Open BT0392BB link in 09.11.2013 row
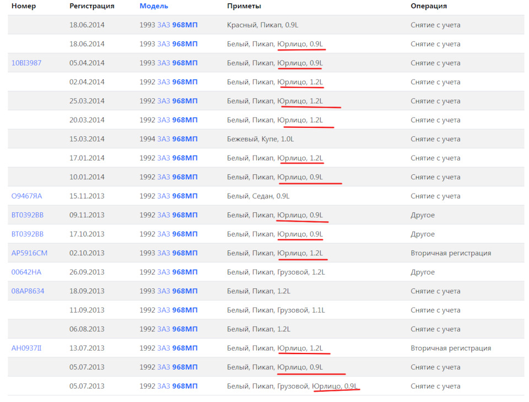This screenshot has height=402, width=529. (28, 215)
